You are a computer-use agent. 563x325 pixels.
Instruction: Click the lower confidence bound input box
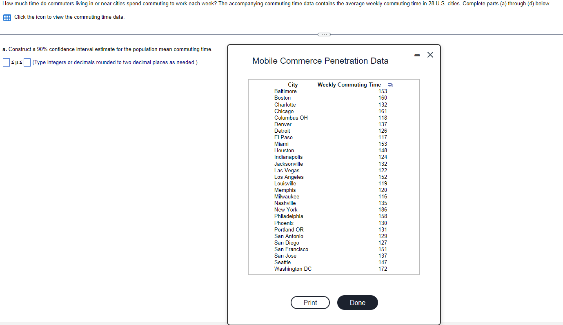click(6, 62)
